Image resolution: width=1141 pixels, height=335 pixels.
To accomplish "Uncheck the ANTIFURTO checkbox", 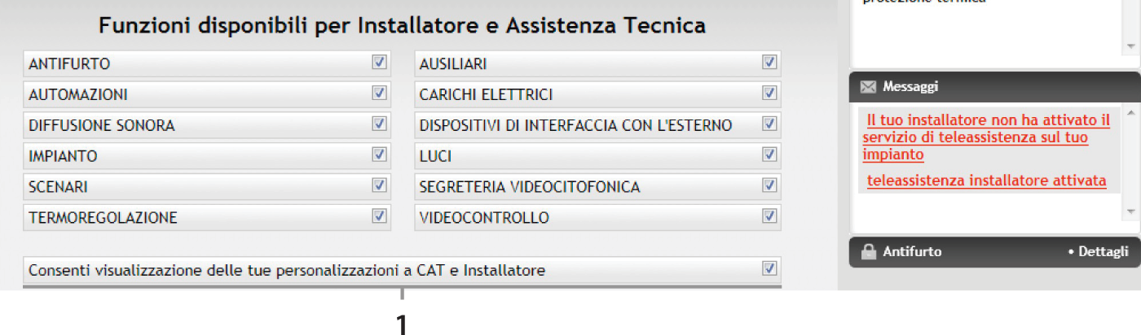I will click(x=379, y=62).
